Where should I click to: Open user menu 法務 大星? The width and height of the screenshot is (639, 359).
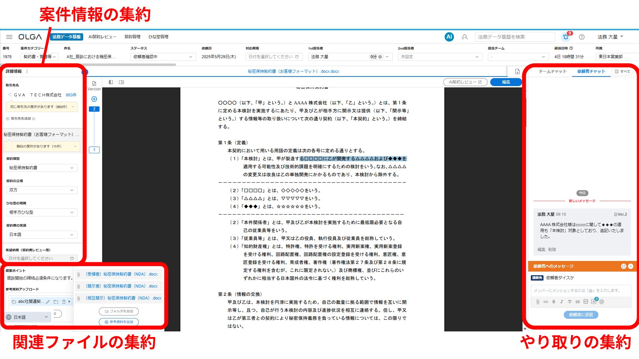[x=610, y=37]
